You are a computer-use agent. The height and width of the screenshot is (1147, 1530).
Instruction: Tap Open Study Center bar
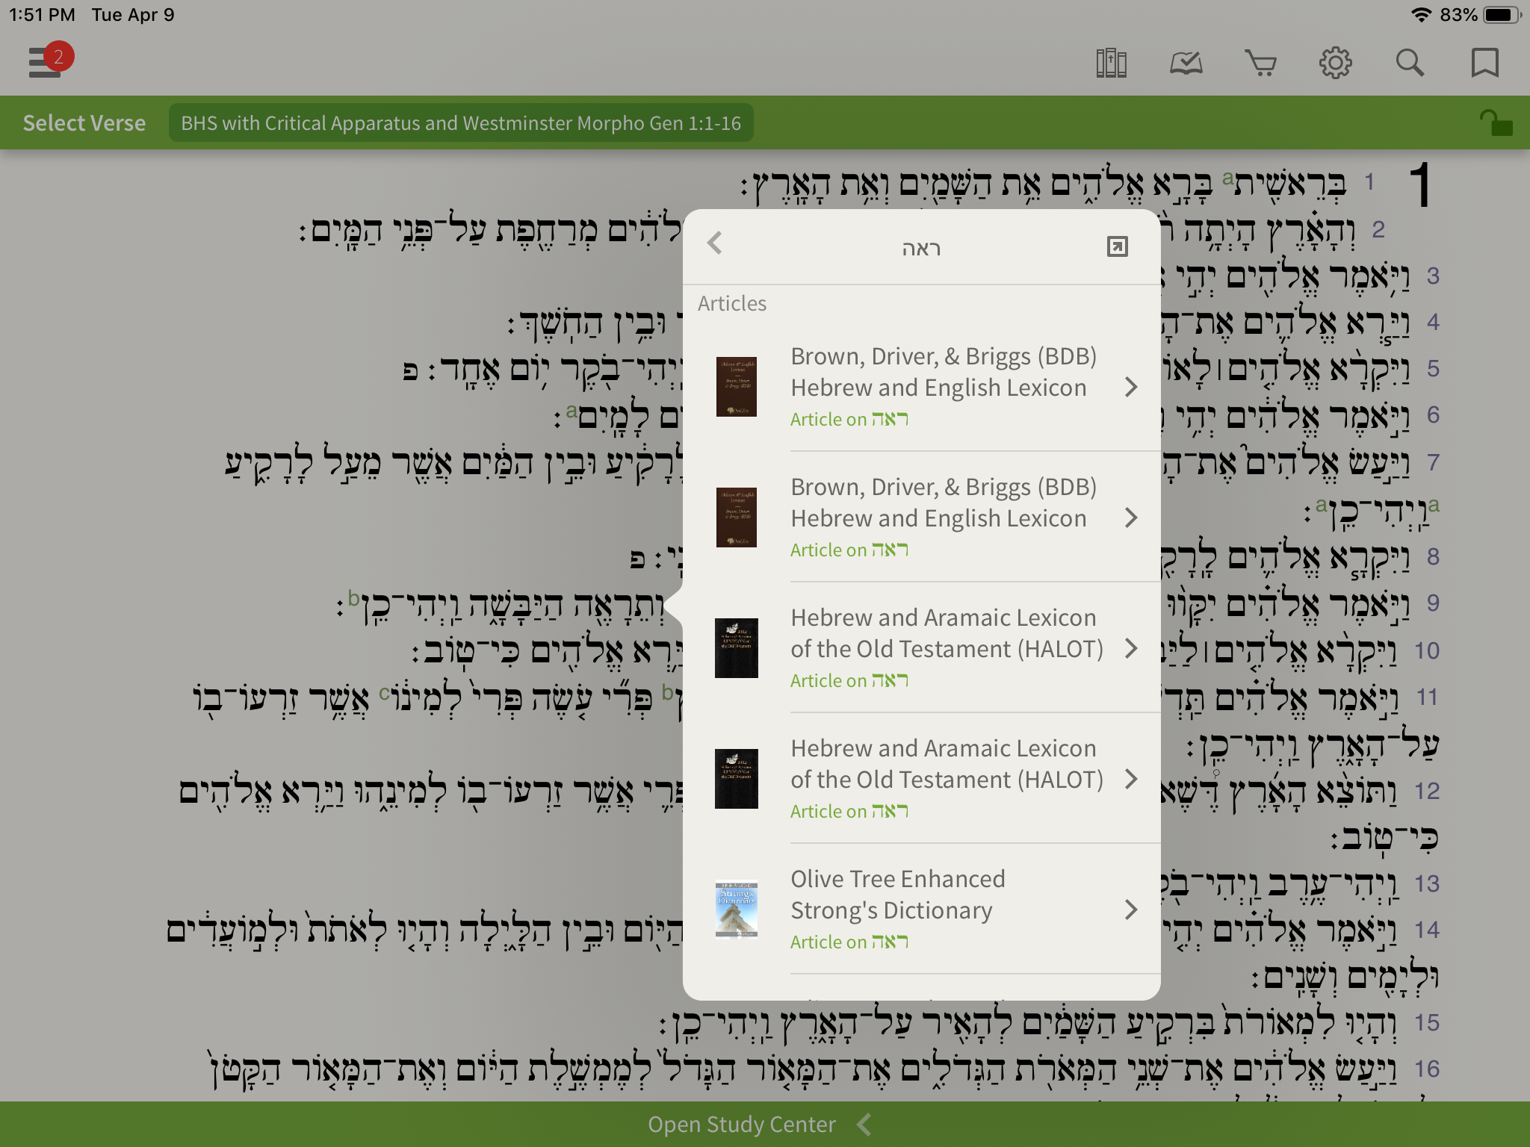click(x=765, y=1125)
